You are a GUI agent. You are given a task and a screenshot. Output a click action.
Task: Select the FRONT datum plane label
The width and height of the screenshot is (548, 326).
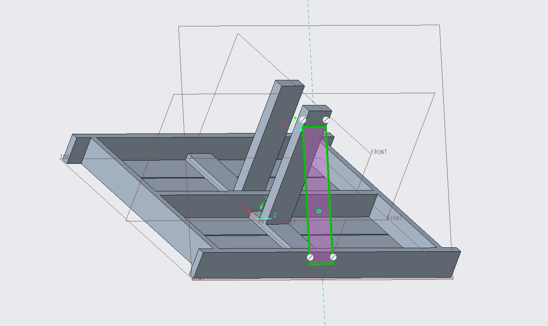[x=379, y=152]
